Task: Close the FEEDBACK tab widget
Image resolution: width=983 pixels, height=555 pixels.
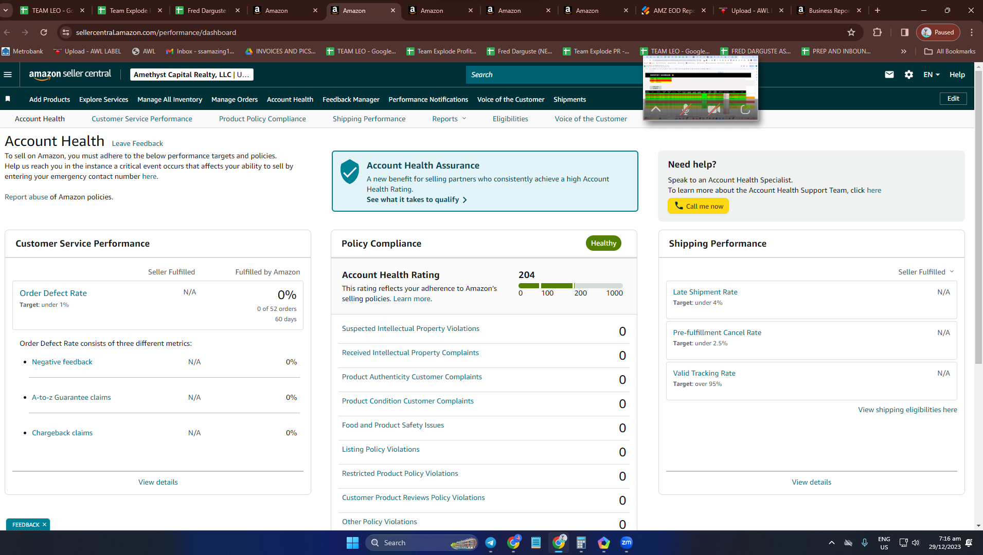Action: pyautogui.click(x=44, y=525)
